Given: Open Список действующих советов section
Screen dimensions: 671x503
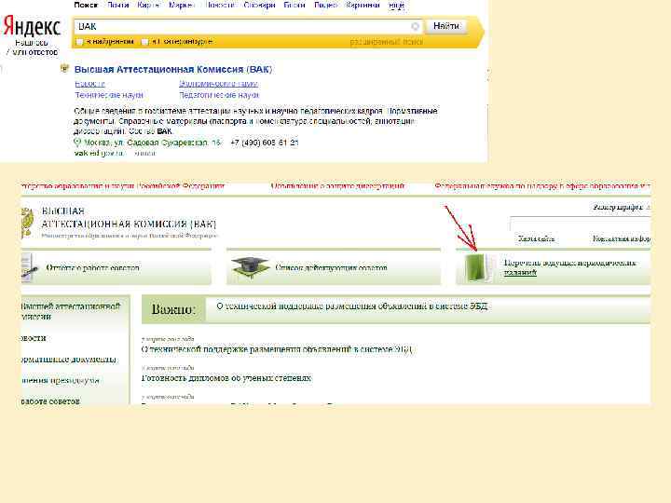Looking at the screenshot, I should [x=331, y=267].
